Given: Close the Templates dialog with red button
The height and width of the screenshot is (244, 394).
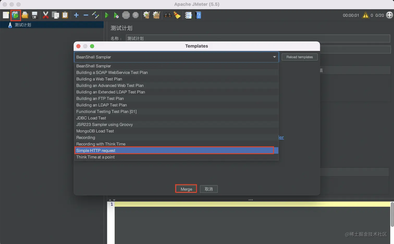Looking at the screenshot, I should coord(78,46).
